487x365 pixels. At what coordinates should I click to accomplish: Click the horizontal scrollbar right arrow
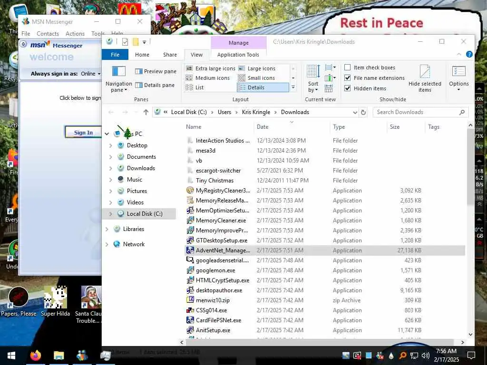(462, 342)
